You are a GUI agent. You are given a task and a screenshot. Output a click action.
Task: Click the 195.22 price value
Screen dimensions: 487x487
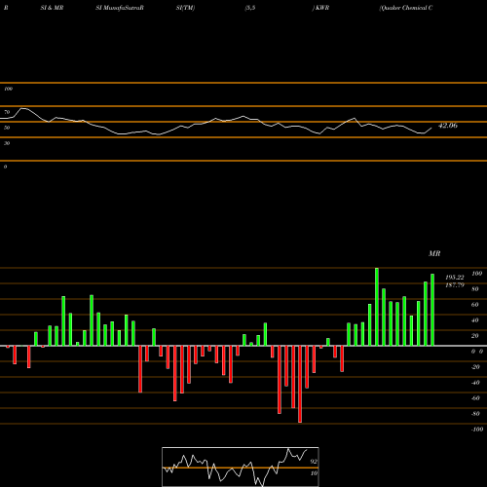[x=455, y=278]
